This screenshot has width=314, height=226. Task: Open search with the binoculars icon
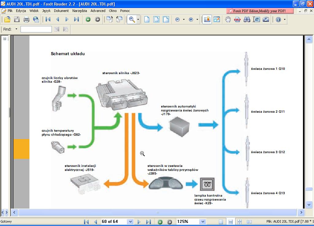pos(247,20)
